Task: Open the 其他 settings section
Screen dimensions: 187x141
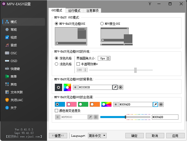Action: 24,84
